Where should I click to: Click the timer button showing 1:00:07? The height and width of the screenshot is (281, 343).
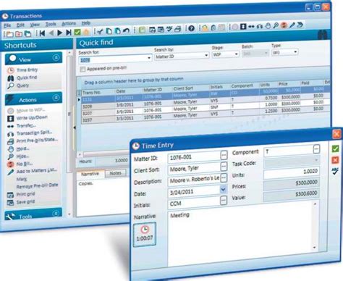[145, 235]
